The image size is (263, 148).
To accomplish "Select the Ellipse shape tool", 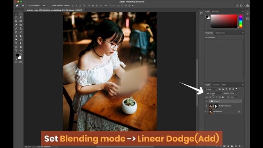I will (x=16, y=47).
